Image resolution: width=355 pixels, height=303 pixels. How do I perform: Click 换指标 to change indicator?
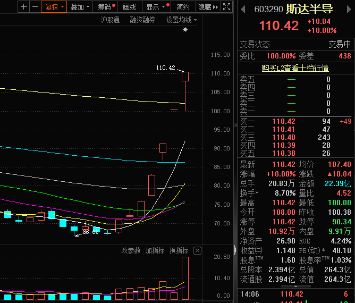point(179,250)
